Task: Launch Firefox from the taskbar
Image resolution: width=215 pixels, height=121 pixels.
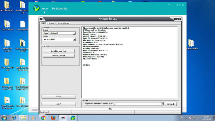Action: click(x=53, y=118)
